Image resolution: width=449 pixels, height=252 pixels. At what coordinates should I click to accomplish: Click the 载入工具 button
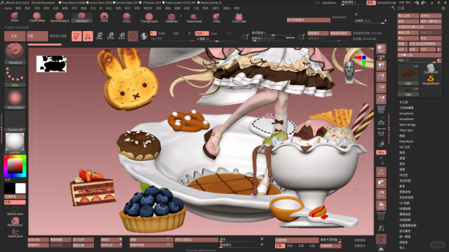408,16
